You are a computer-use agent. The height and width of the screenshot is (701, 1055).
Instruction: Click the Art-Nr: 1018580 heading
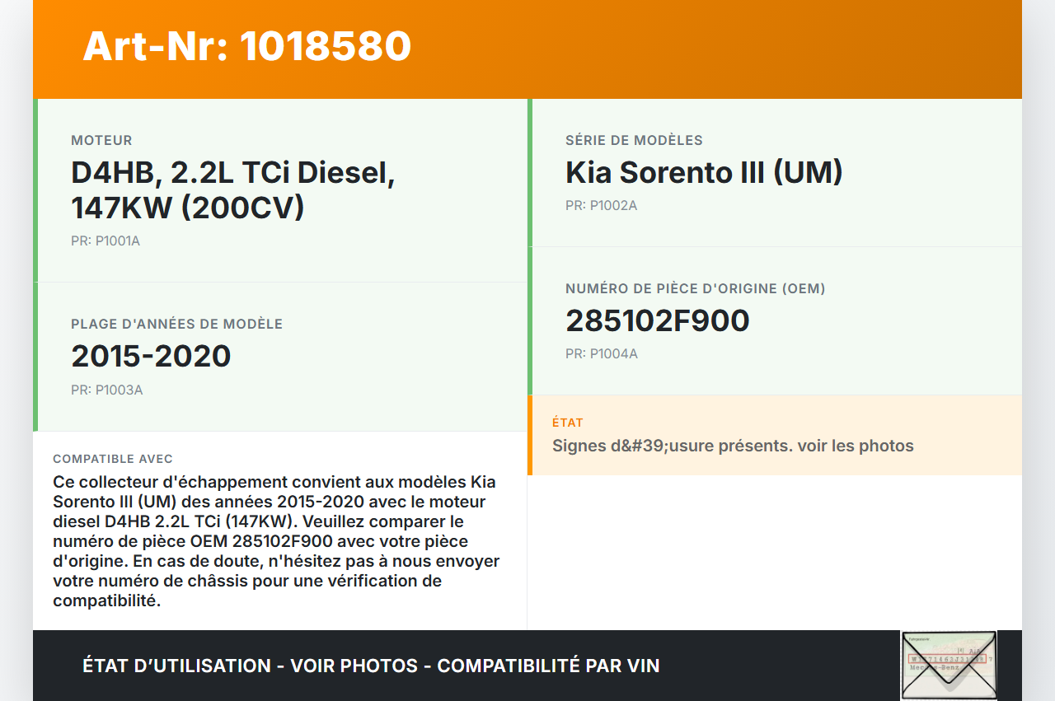point(246,46)
